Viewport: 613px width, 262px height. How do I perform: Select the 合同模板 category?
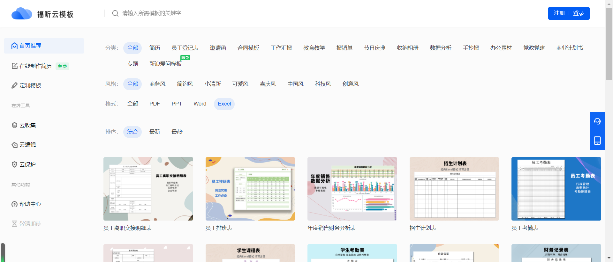[x=248, y=48]
